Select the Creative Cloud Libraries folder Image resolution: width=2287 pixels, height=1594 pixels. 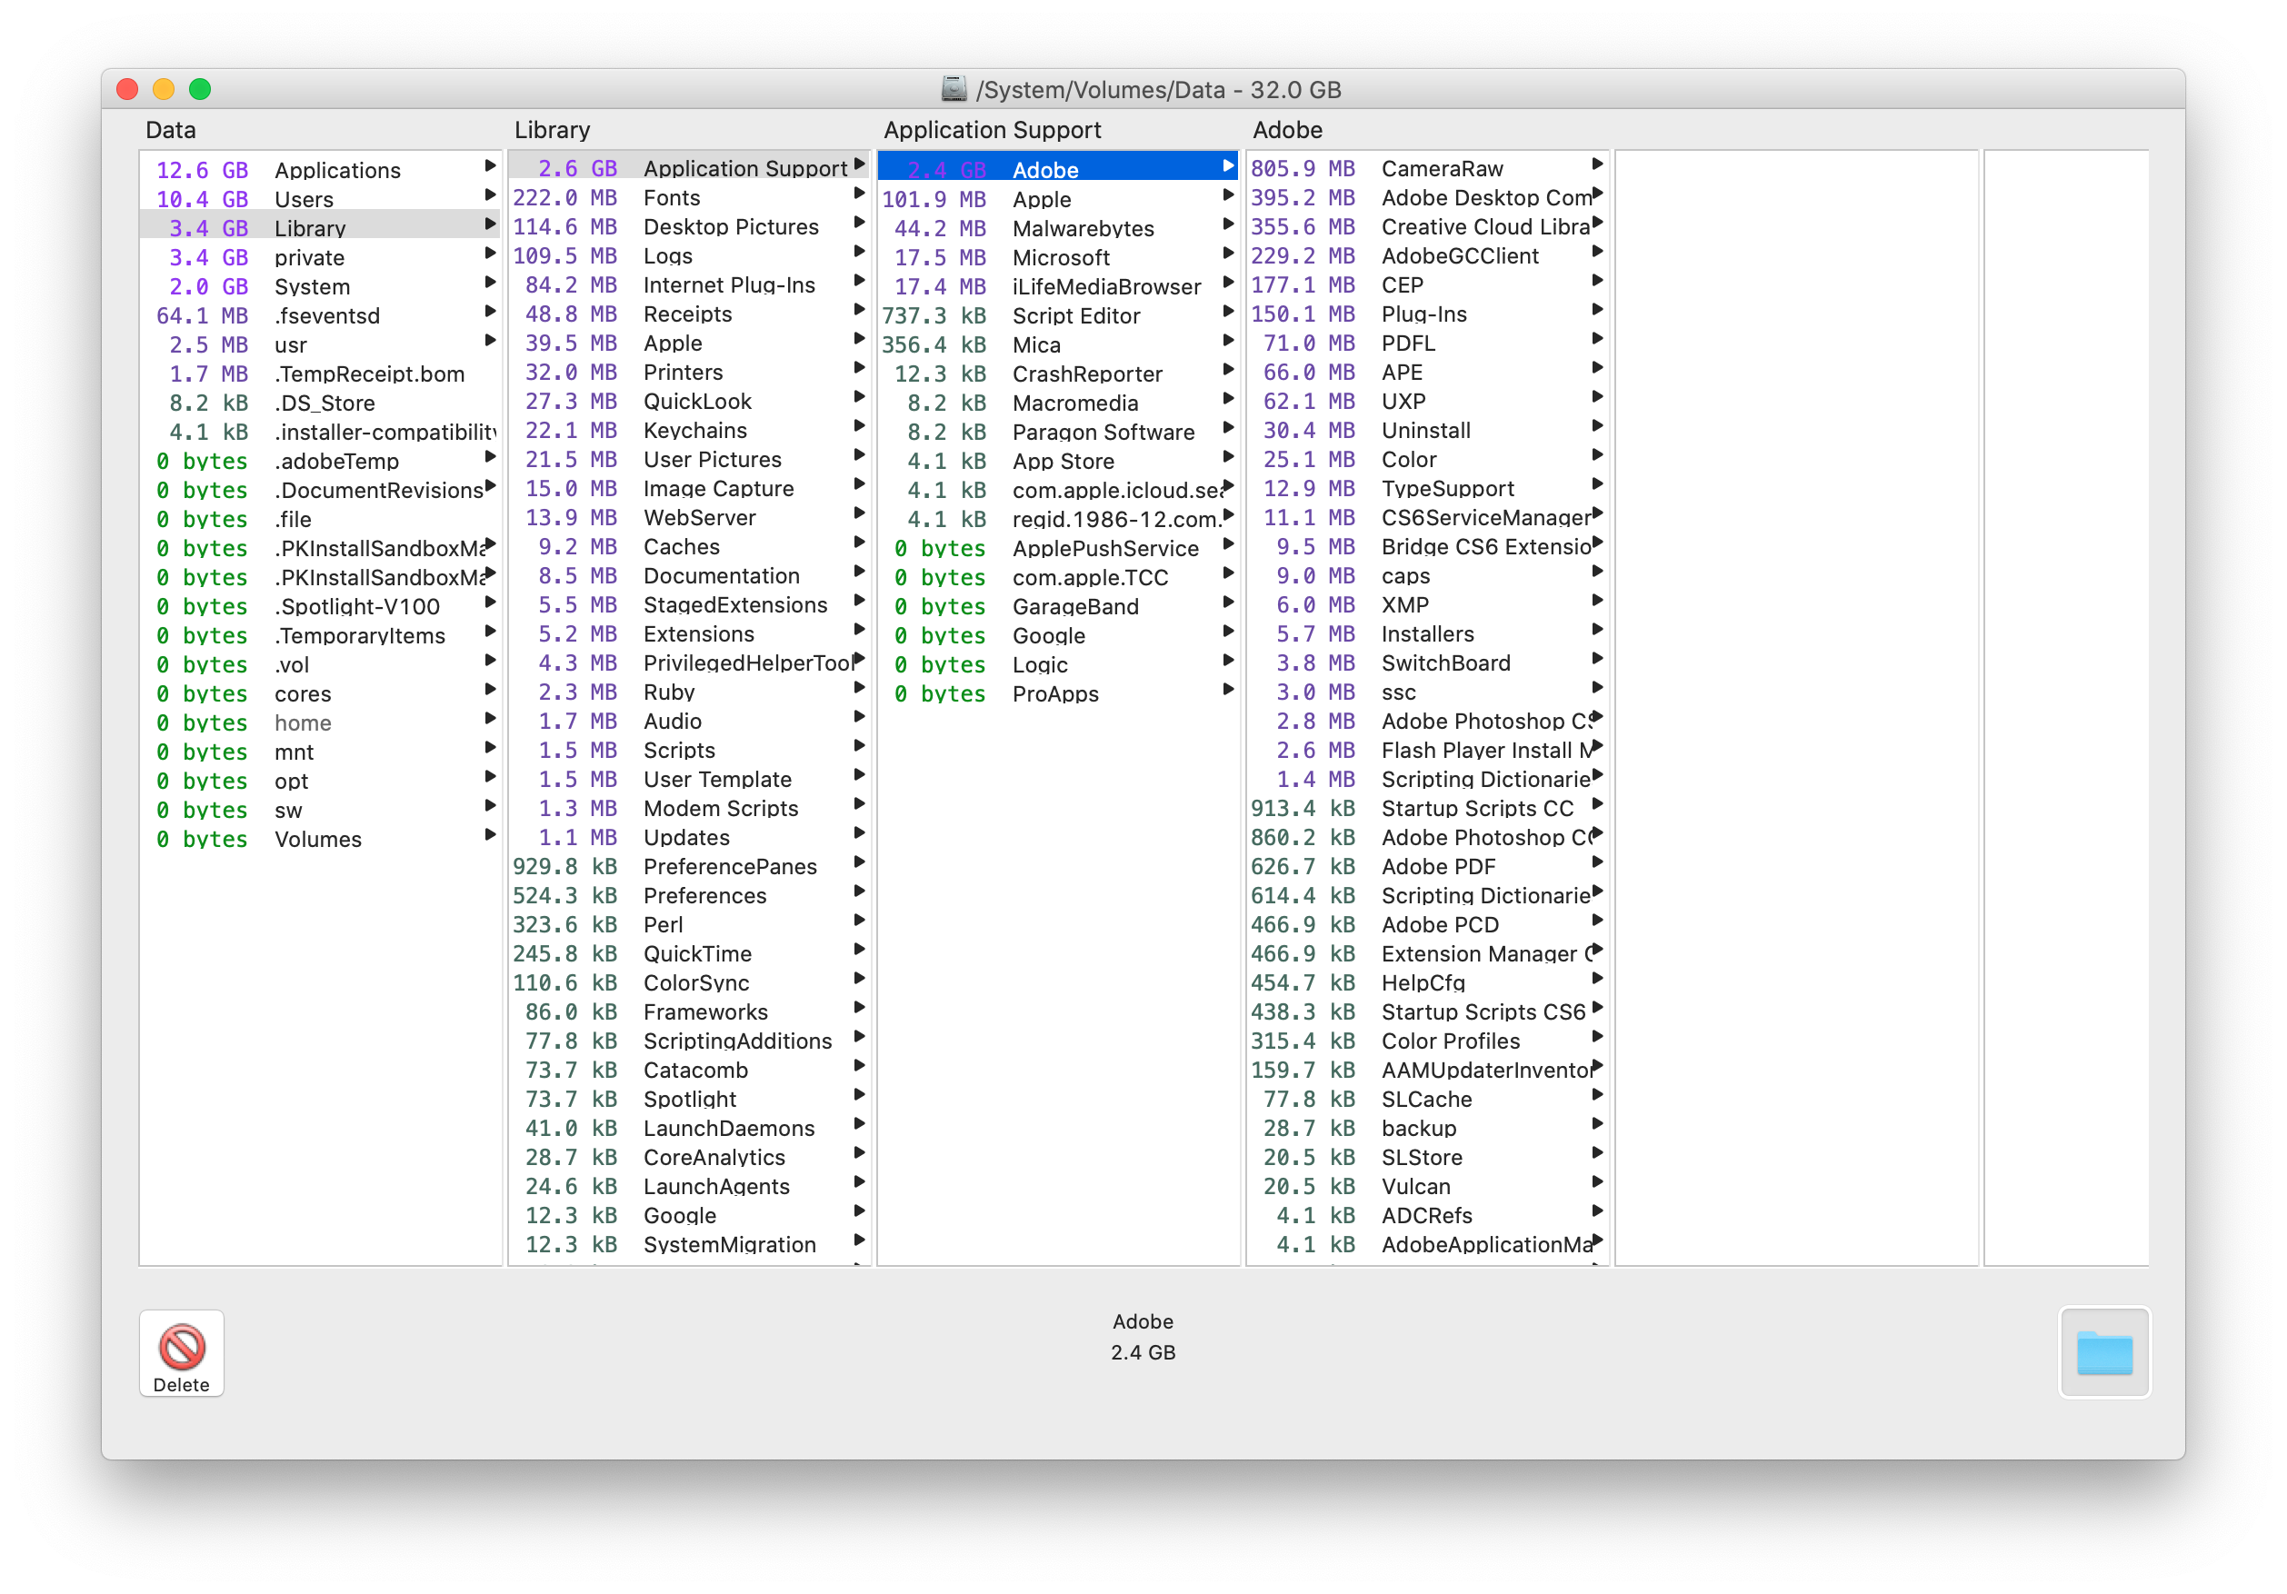[x=1427, y=226]
